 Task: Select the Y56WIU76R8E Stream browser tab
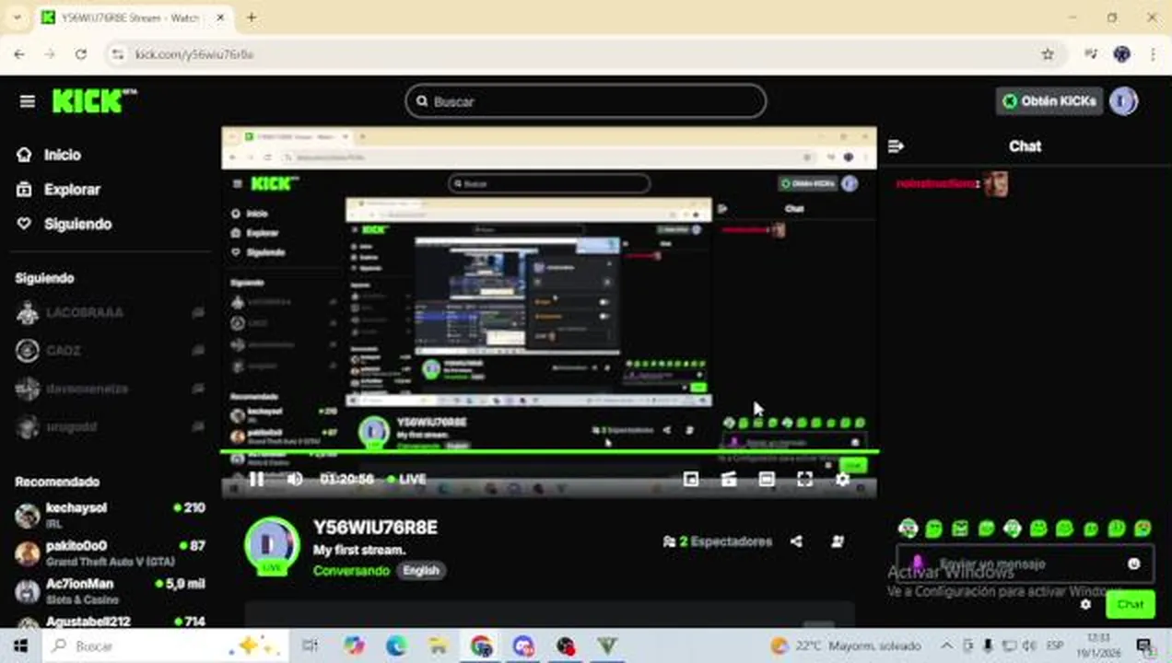[132, 18]
